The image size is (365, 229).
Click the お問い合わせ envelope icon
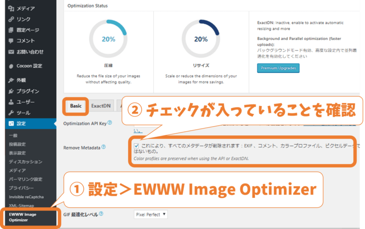pos(11,52)
